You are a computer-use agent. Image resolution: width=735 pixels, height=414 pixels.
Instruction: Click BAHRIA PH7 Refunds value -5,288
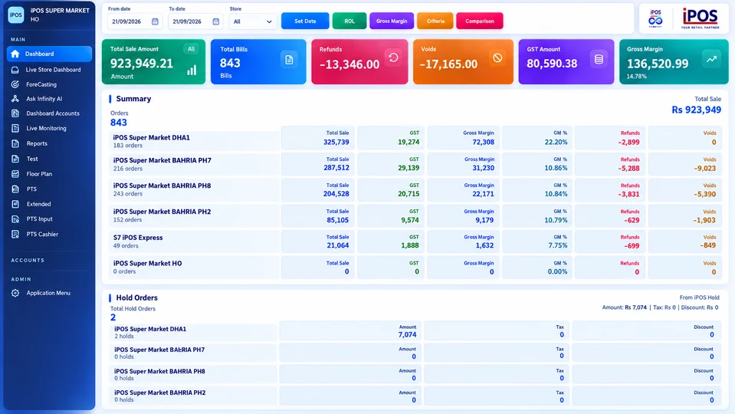[628, 168]
